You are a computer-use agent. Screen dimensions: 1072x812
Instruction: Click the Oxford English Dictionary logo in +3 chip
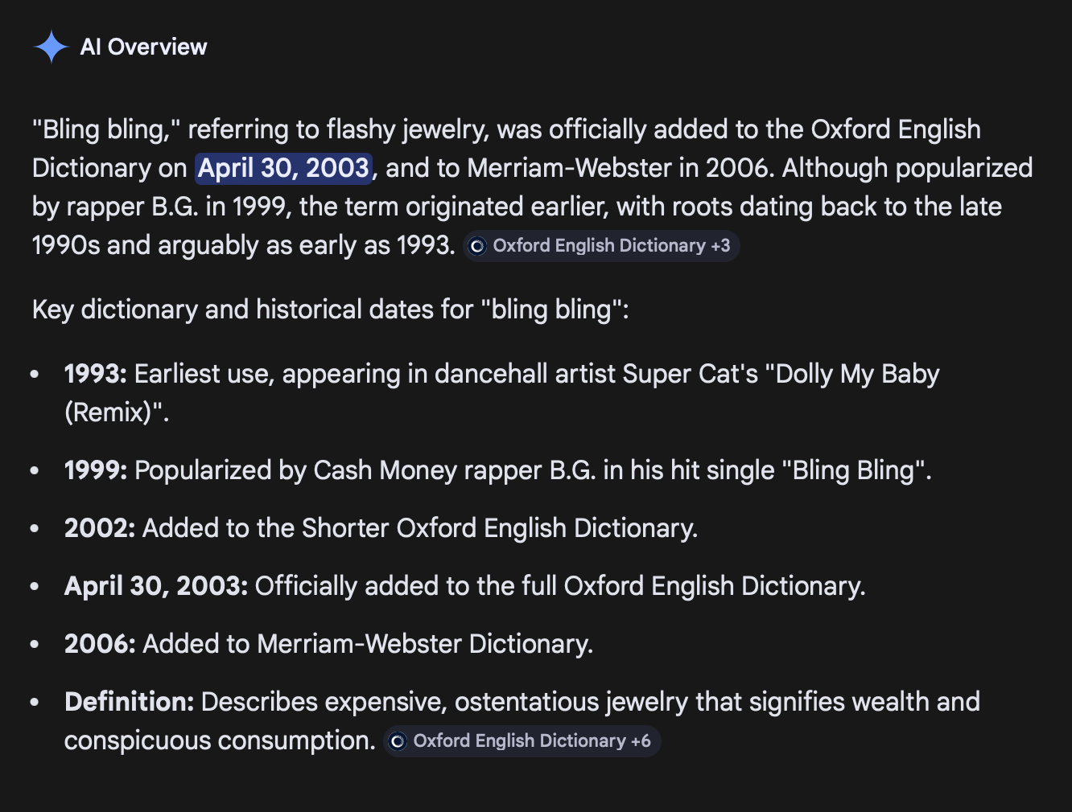[x=477, y=246]
